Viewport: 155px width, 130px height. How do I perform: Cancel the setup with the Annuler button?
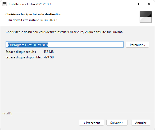pyautogui.click(x=141, y=123)
